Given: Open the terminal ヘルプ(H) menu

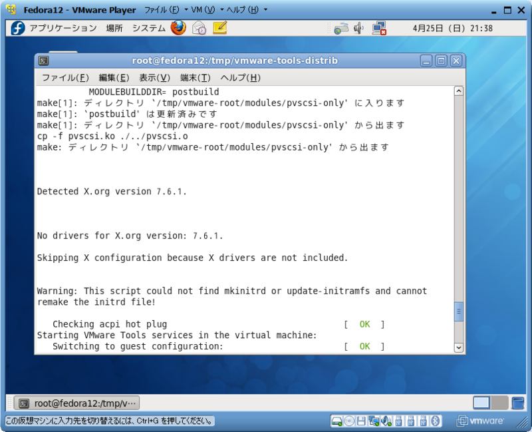Looking at the screenshot, I should click(x=240, y=78).
